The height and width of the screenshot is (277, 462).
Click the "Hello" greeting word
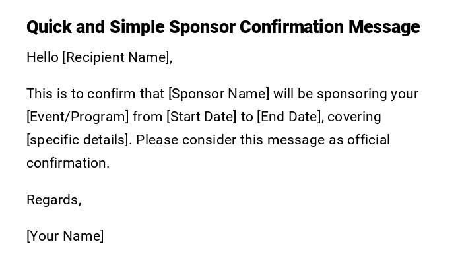tap(42, 57)
